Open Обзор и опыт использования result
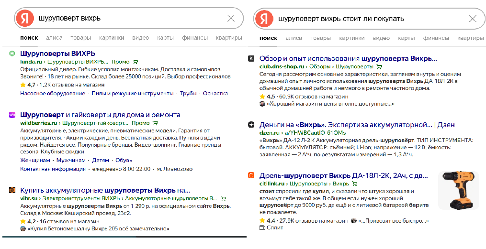Screen dimensions: 486x249 click(x=348, y=58)
